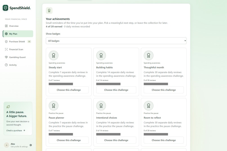Screen dimensions: 227x151
Task: Click the Pause planner badge title
Action: click(56, 118)
